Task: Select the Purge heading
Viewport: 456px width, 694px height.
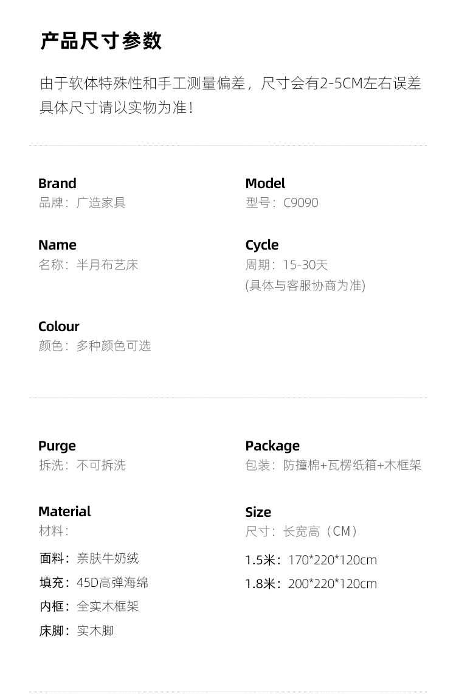Action: click(x=57, y=446)
